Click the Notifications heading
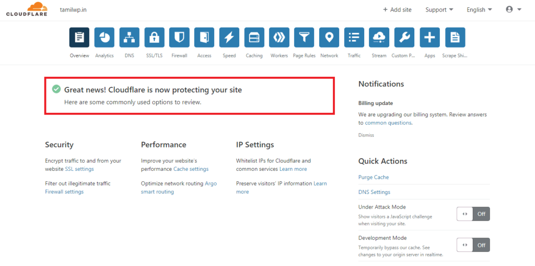535x266 pixels. pyautogui.click(x=381, y=84)
